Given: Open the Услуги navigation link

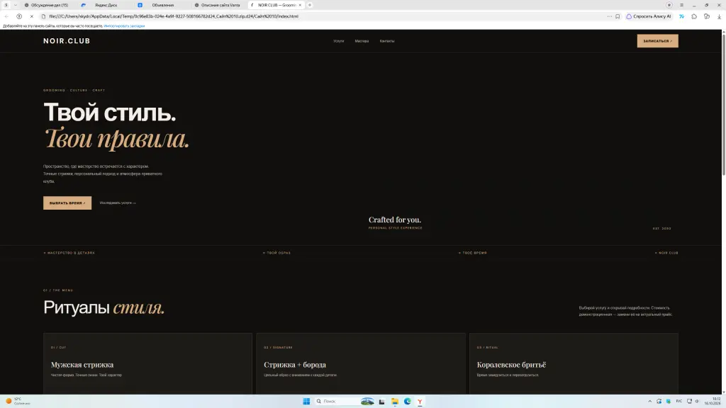Looking at the screenshot, I should 338,41.
